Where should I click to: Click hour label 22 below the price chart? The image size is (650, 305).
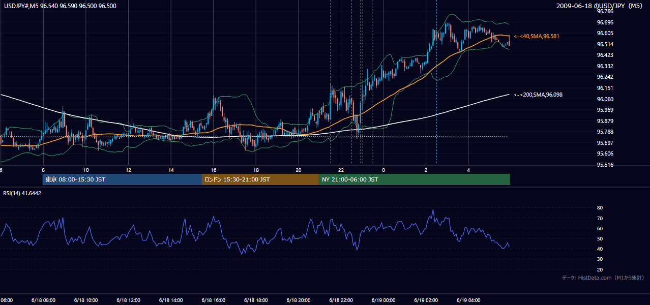[x=341, y=170]
